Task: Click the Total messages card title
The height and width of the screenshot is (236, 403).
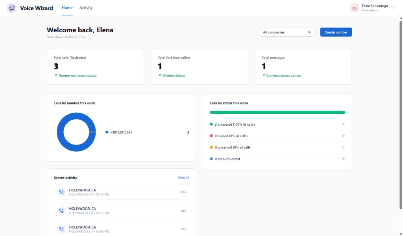Action: [x=273, y=58]
